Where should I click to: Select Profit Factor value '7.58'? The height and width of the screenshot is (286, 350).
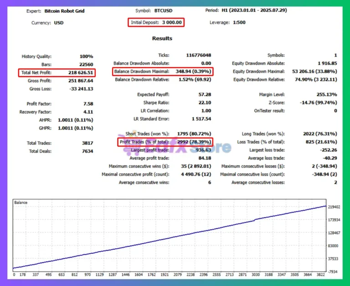(x=88, y=104)
